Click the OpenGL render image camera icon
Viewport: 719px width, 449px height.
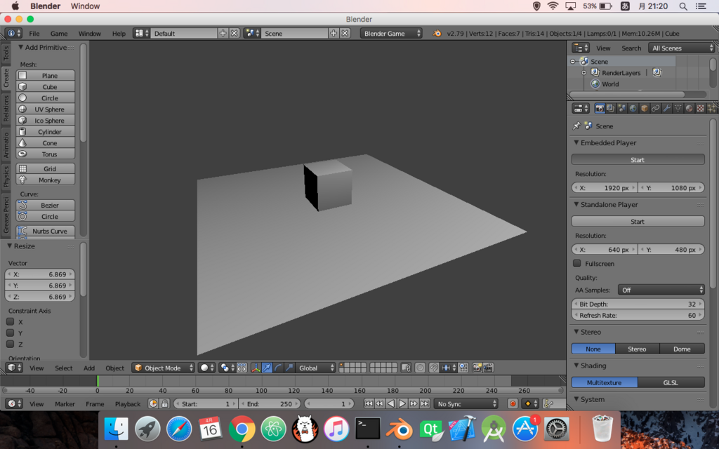(x=477, y=368)
